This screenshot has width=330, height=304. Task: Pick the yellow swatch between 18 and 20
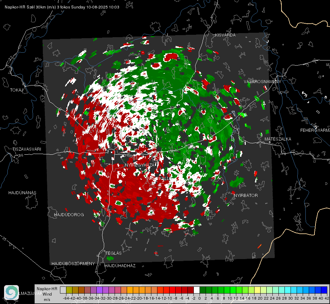[x=257, y=290]
